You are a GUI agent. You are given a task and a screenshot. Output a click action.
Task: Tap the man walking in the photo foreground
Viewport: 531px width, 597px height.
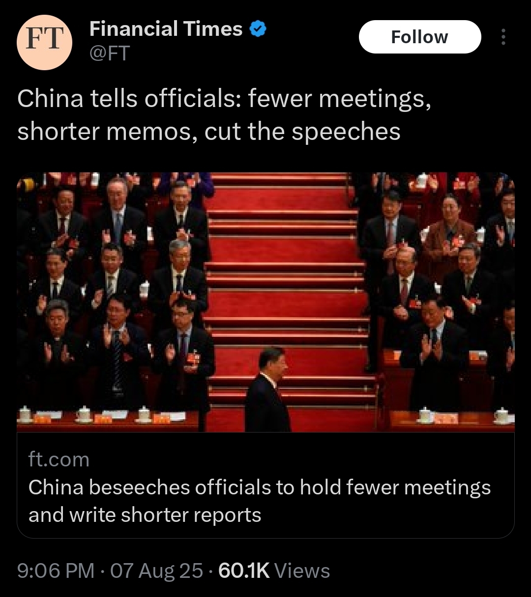coord(267,390)
